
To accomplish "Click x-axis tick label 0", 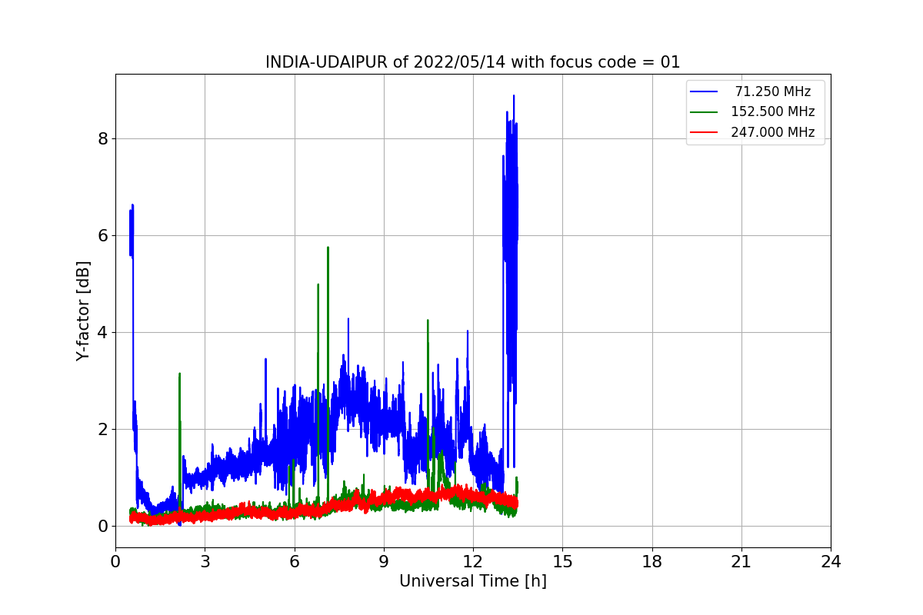I will point(115,562).
